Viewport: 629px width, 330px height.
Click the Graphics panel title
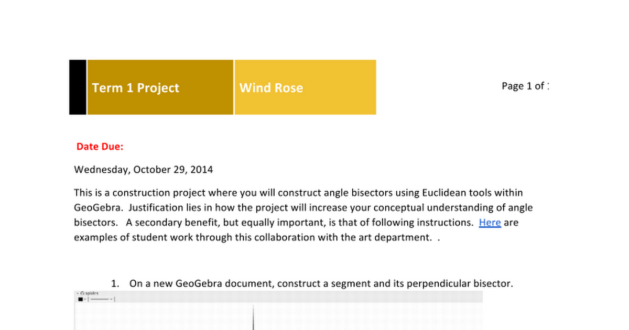(x=89, y=293)
